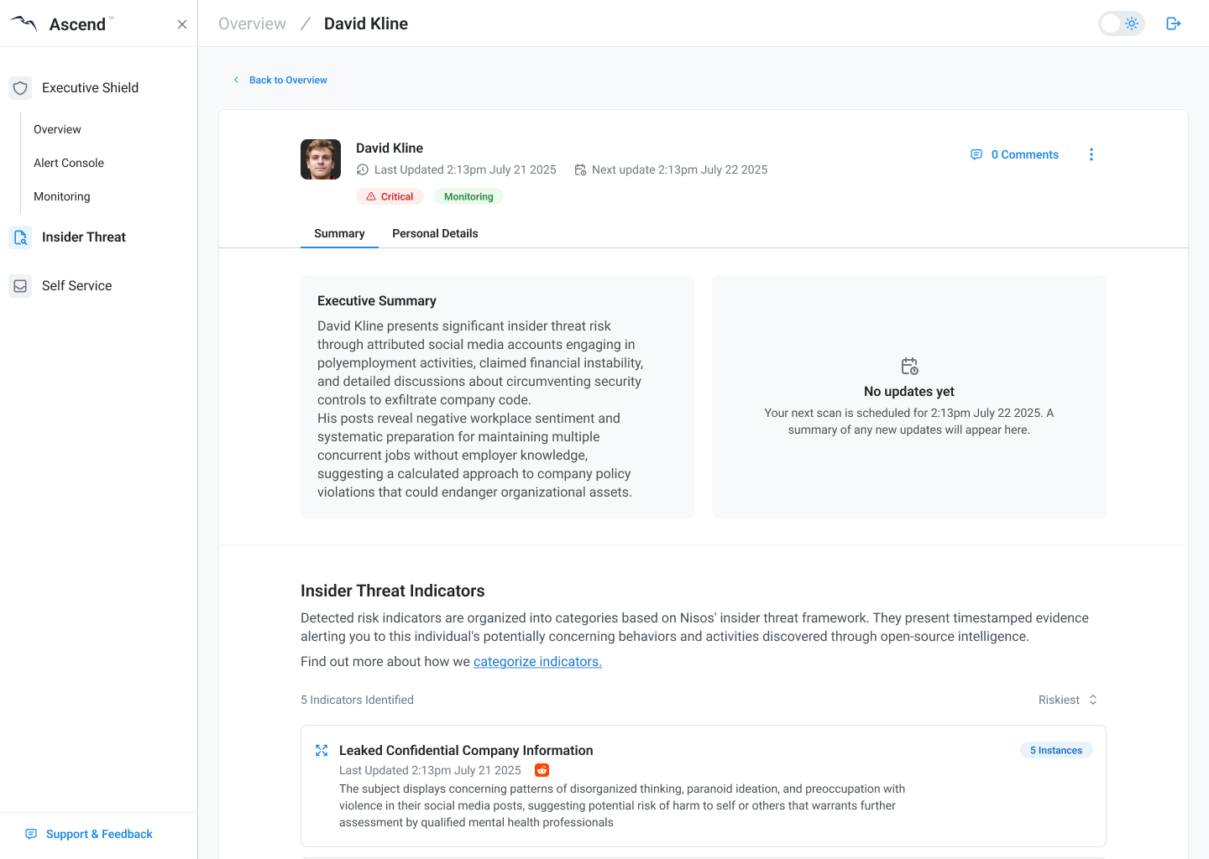Open the 0 Comments link
Image resolution: width=1209 pixels, height=859 pixels.
[1014, 154]
